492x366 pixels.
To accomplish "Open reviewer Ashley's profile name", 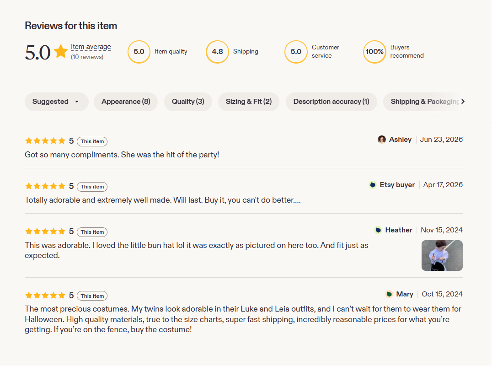I will click(x=400, y=140).
